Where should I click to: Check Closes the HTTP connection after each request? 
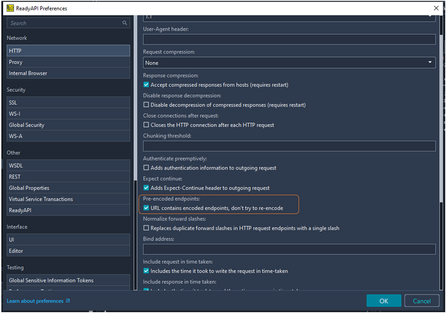[146, 125]
